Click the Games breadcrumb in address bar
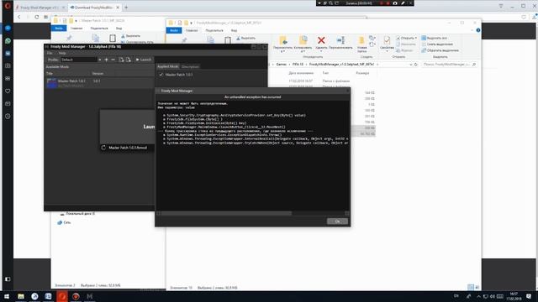The image size is (538, 302). (281, 65)
